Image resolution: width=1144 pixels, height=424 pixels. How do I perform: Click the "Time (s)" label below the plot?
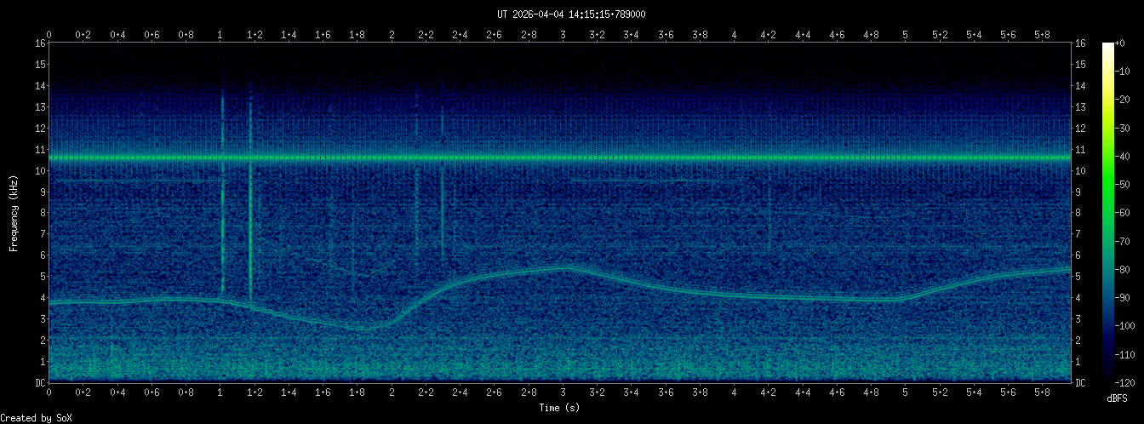(562, 409)
